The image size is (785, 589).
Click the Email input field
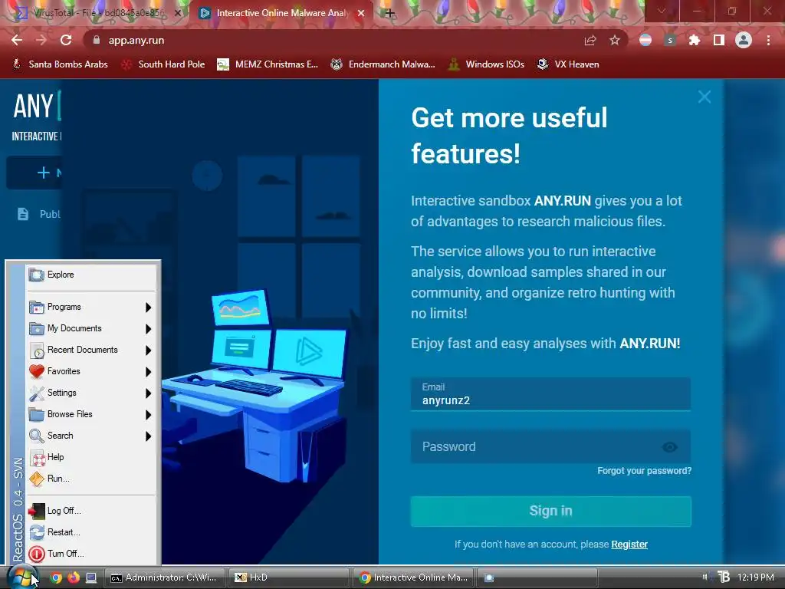550,394
